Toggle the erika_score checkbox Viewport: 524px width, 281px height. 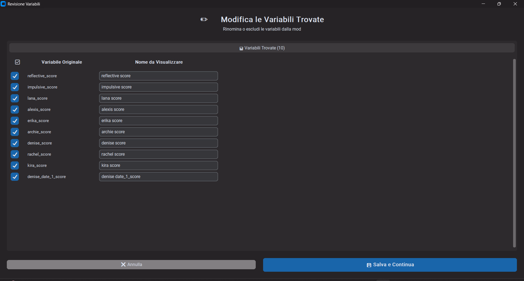pyautogui.click(x=15, y=121)
